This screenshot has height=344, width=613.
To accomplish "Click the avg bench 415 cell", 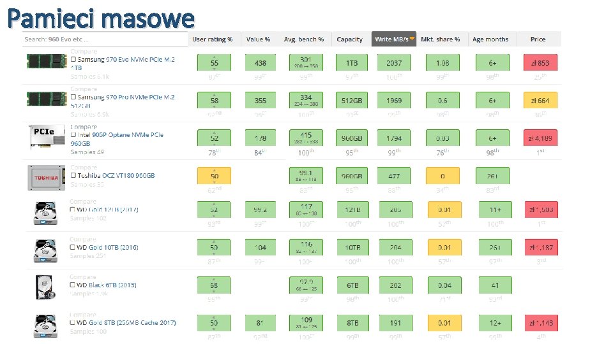I will click(x=306, y=138).
